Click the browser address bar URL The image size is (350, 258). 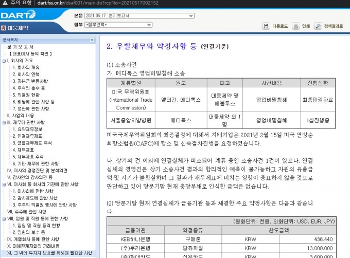click(x=98, y=3)
